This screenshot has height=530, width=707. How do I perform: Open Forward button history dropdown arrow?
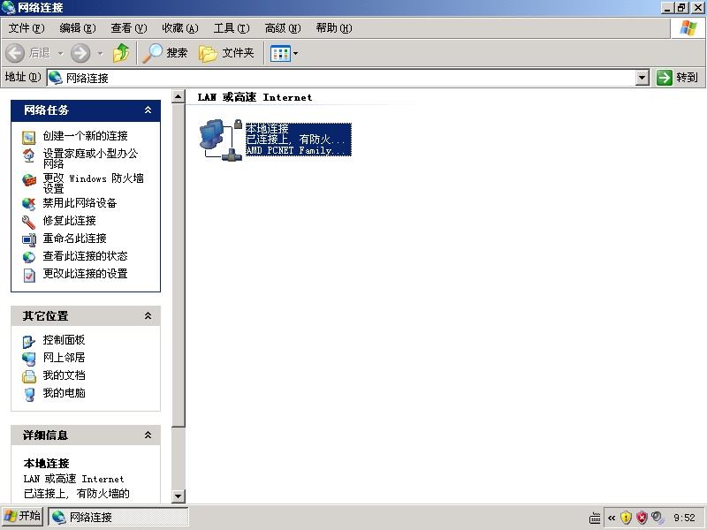(x=100, y=54)
